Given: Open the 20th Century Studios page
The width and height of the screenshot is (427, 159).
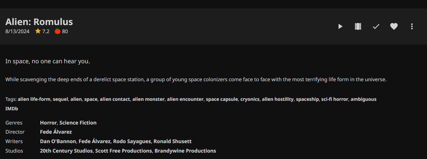Looking at the screenshot, I should (66, 151).
